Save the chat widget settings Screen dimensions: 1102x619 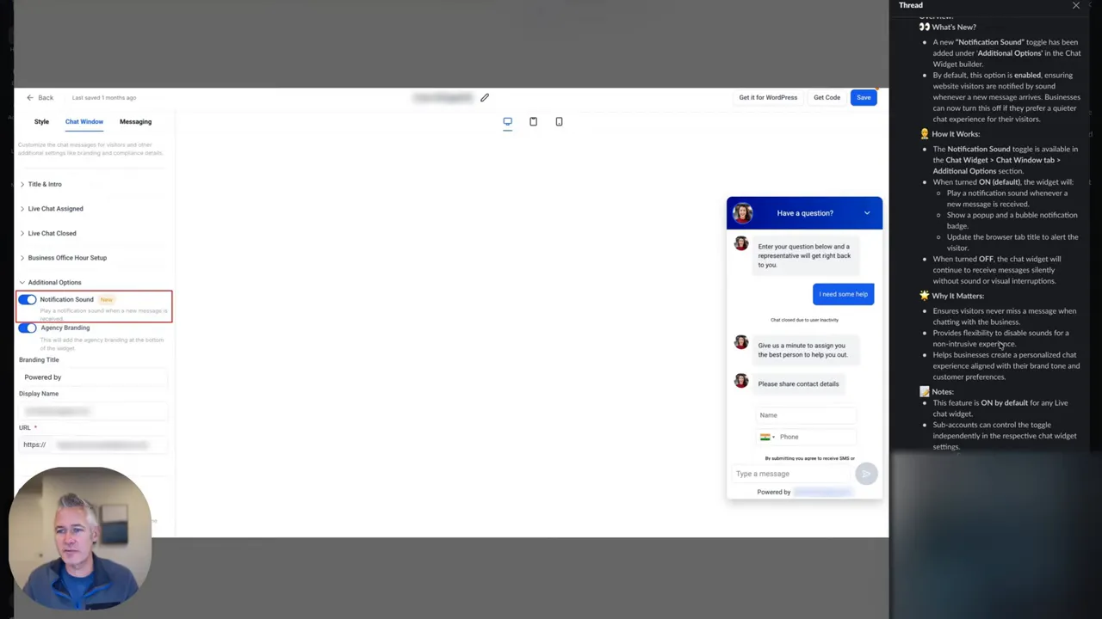[x=864, y=98]
